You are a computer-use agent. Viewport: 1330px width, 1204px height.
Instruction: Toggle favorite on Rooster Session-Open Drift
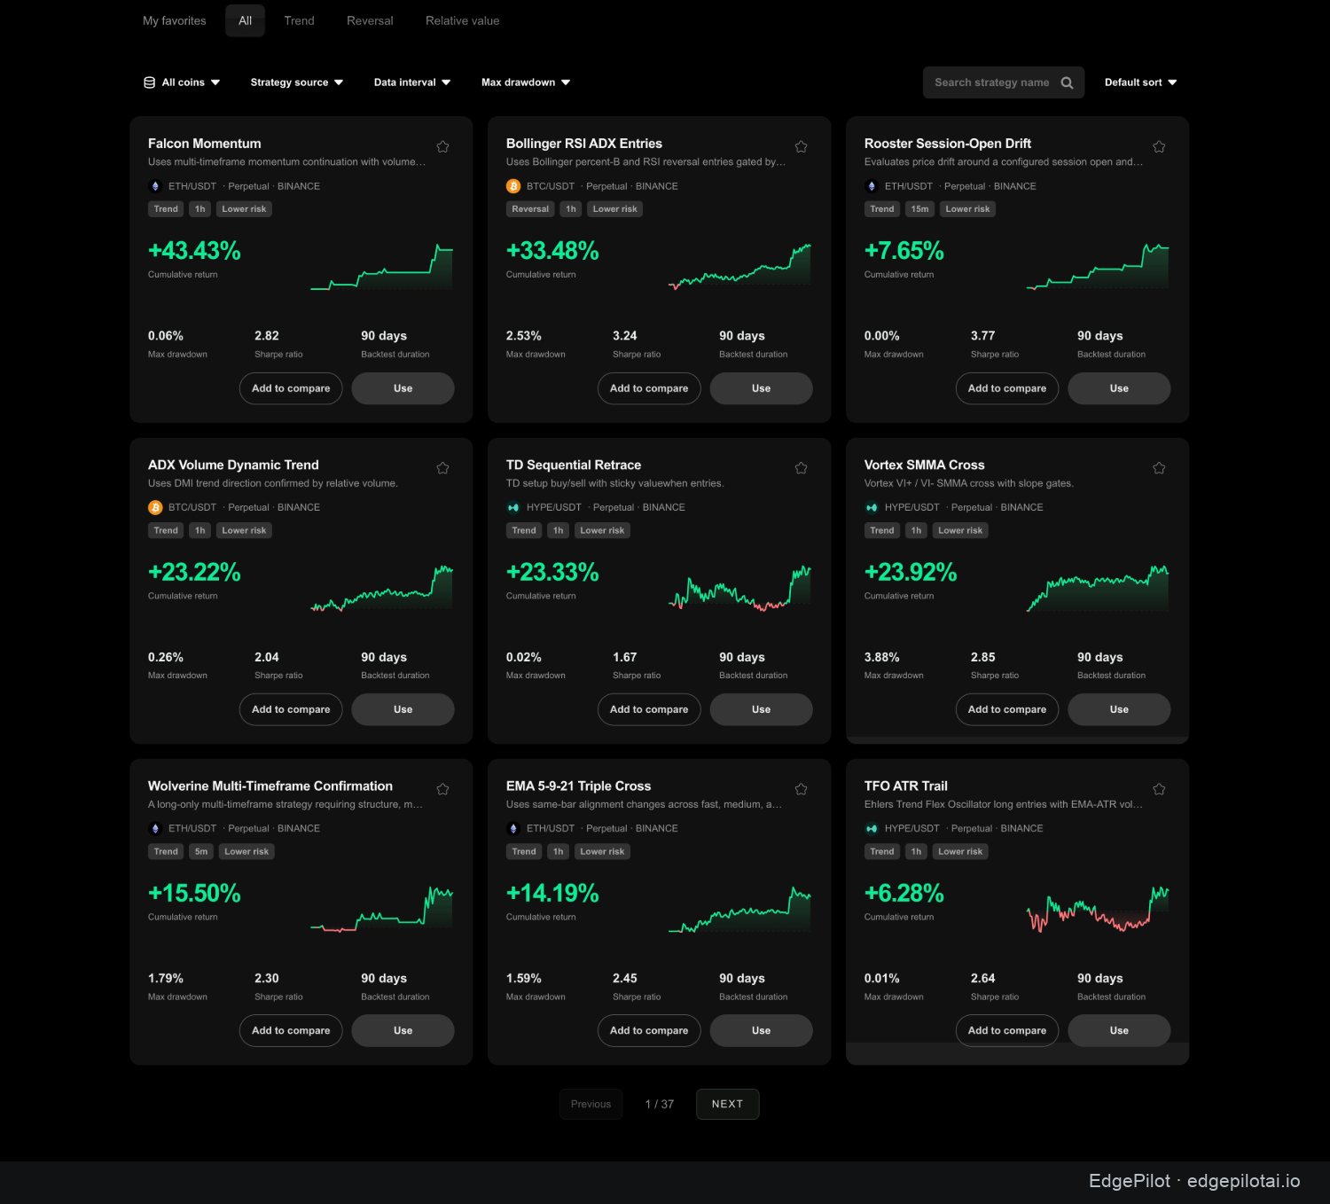(1159, 146)
